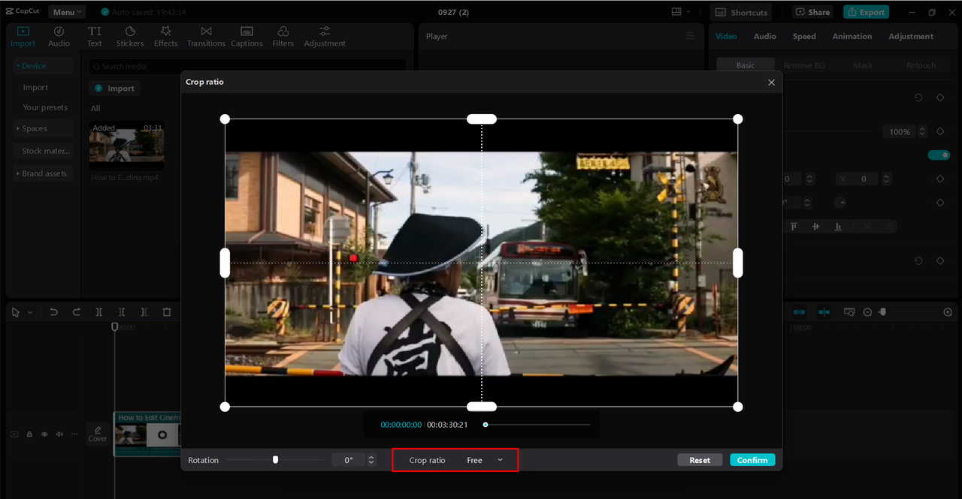Click the Rotation slider handle in the crop dialog

pos(275,459)
